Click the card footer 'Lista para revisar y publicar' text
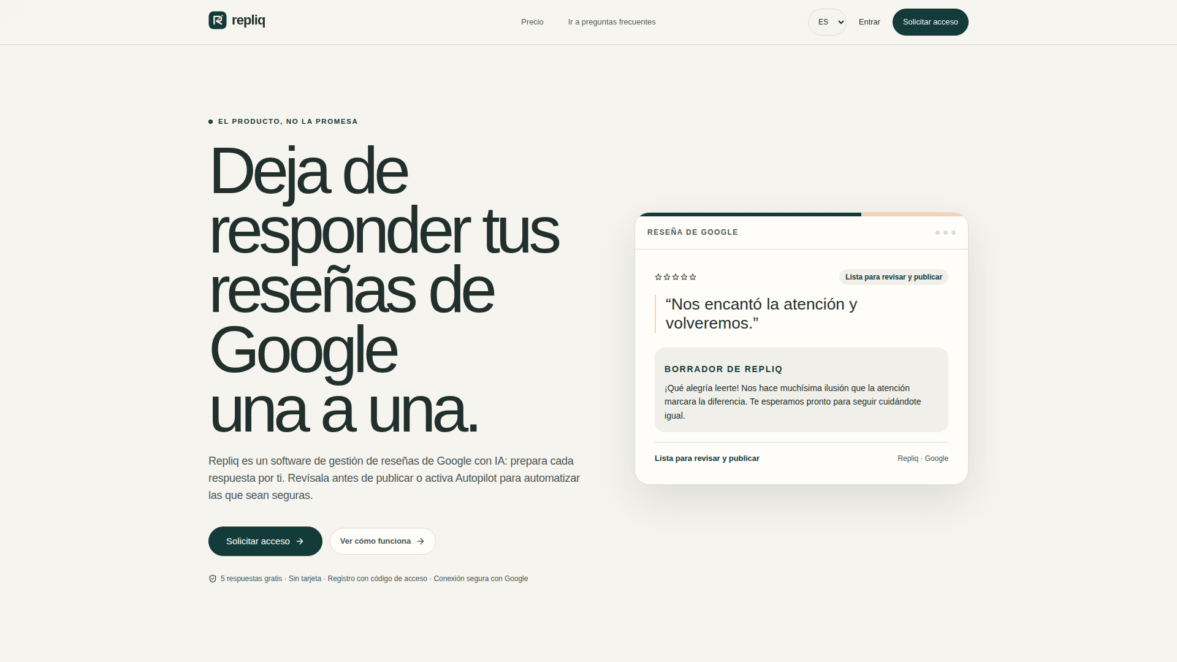 [x=707, y=458]
